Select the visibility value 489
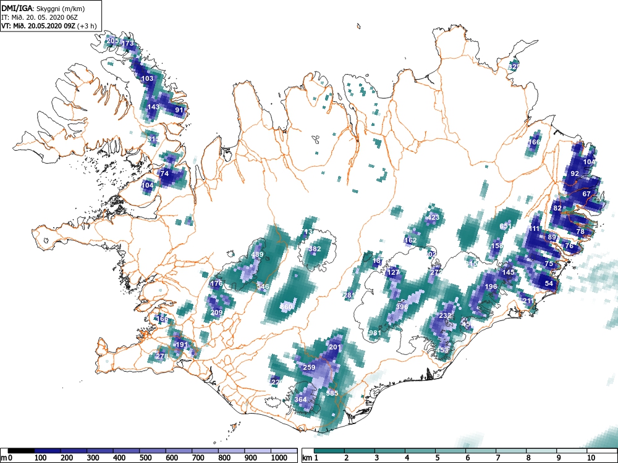Viewport: 618px width, 463px height. point(257,255)
